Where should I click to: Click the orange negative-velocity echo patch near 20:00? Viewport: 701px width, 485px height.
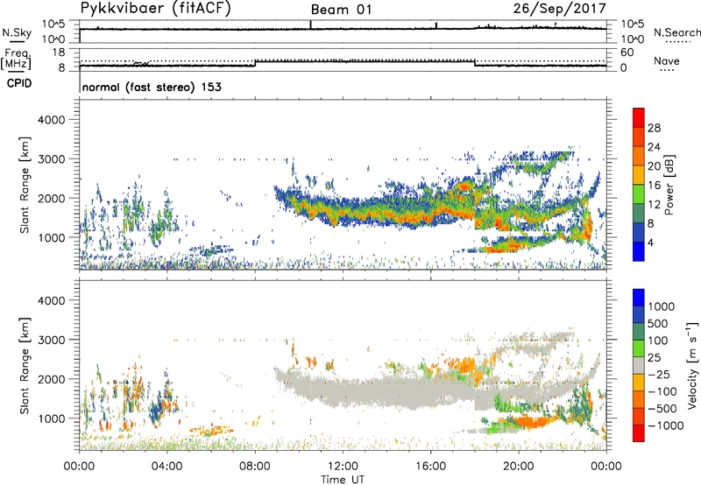tap(532, 421)
